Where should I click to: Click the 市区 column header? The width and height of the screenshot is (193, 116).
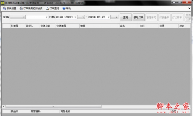149,26
